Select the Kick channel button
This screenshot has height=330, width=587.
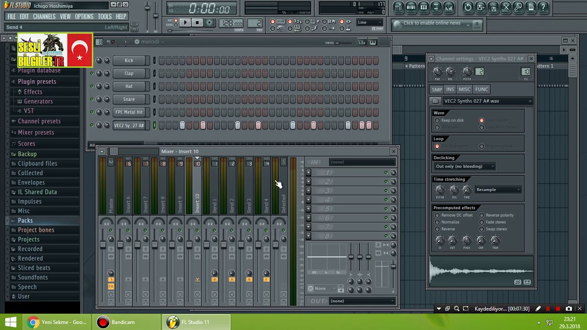(129, 60)
